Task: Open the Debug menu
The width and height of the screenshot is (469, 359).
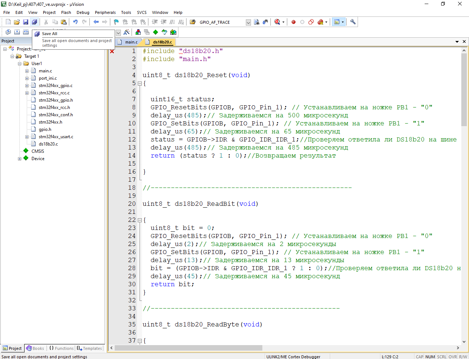Action: [83, 12]
